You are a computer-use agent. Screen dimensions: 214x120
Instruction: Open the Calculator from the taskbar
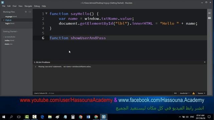pos(73,117)
